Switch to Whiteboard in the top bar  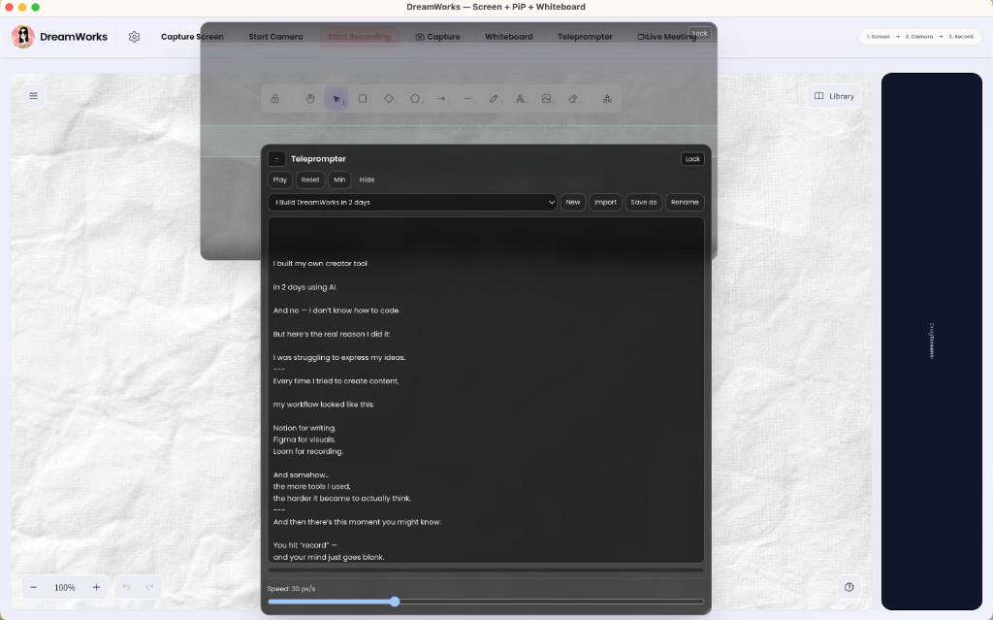[508, 37]
